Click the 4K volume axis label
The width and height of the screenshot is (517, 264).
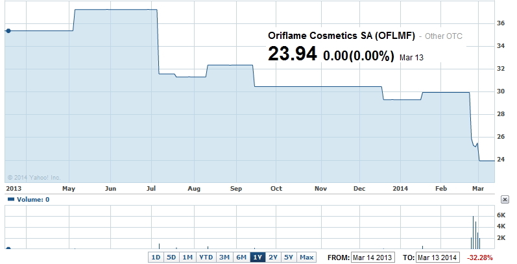click(x=501, y=226)
